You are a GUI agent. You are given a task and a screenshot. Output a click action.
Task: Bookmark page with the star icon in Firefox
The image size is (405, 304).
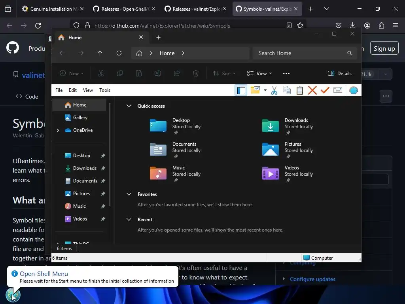[300, 25]
